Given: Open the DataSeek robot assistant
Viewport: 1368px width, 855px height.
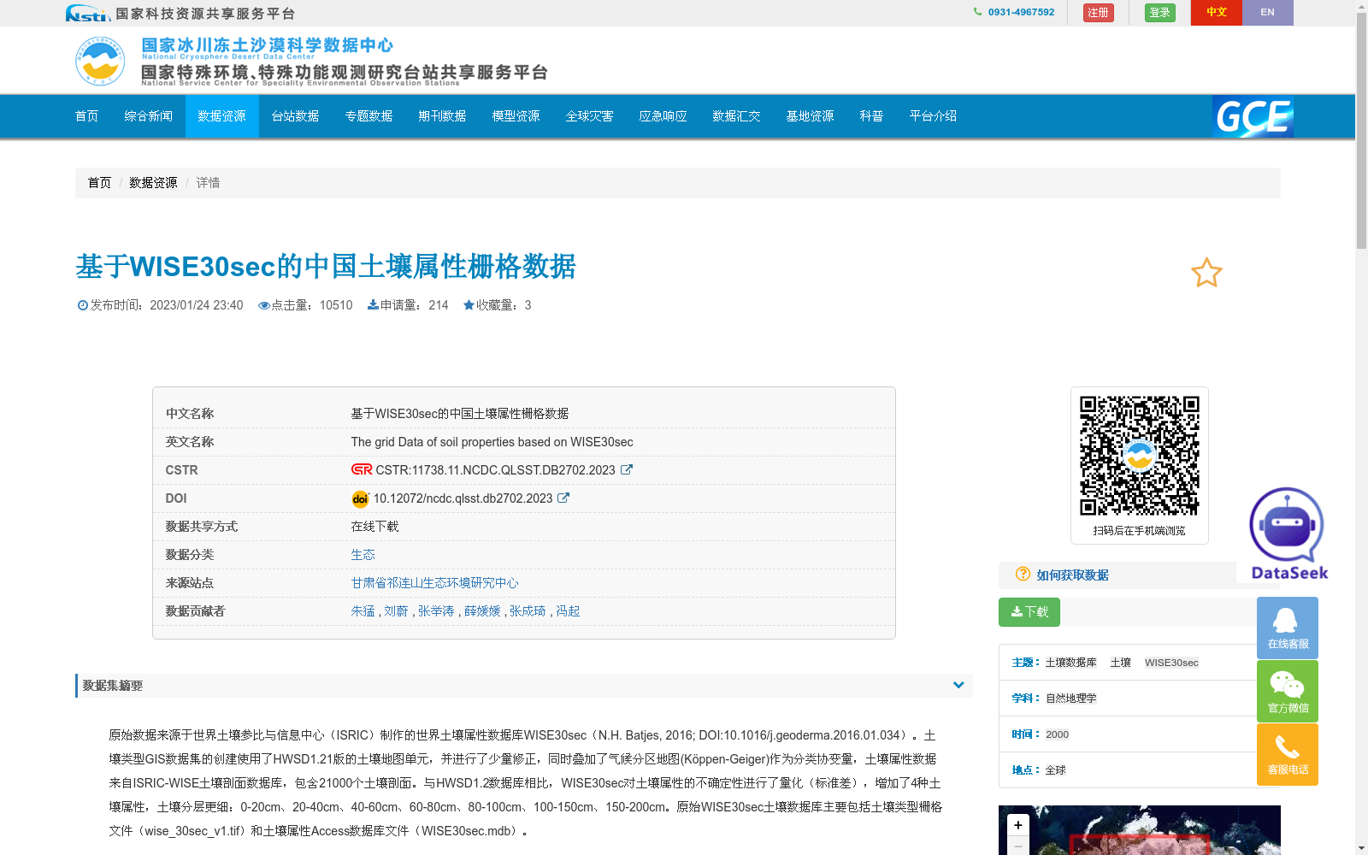Looking at the screenshot, I should point(1288,534).
